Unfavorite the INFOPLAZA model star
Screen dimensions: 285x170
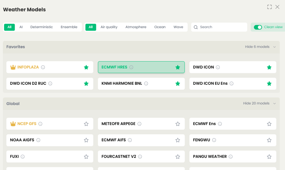pyautogui.click(x=86, y=67)
